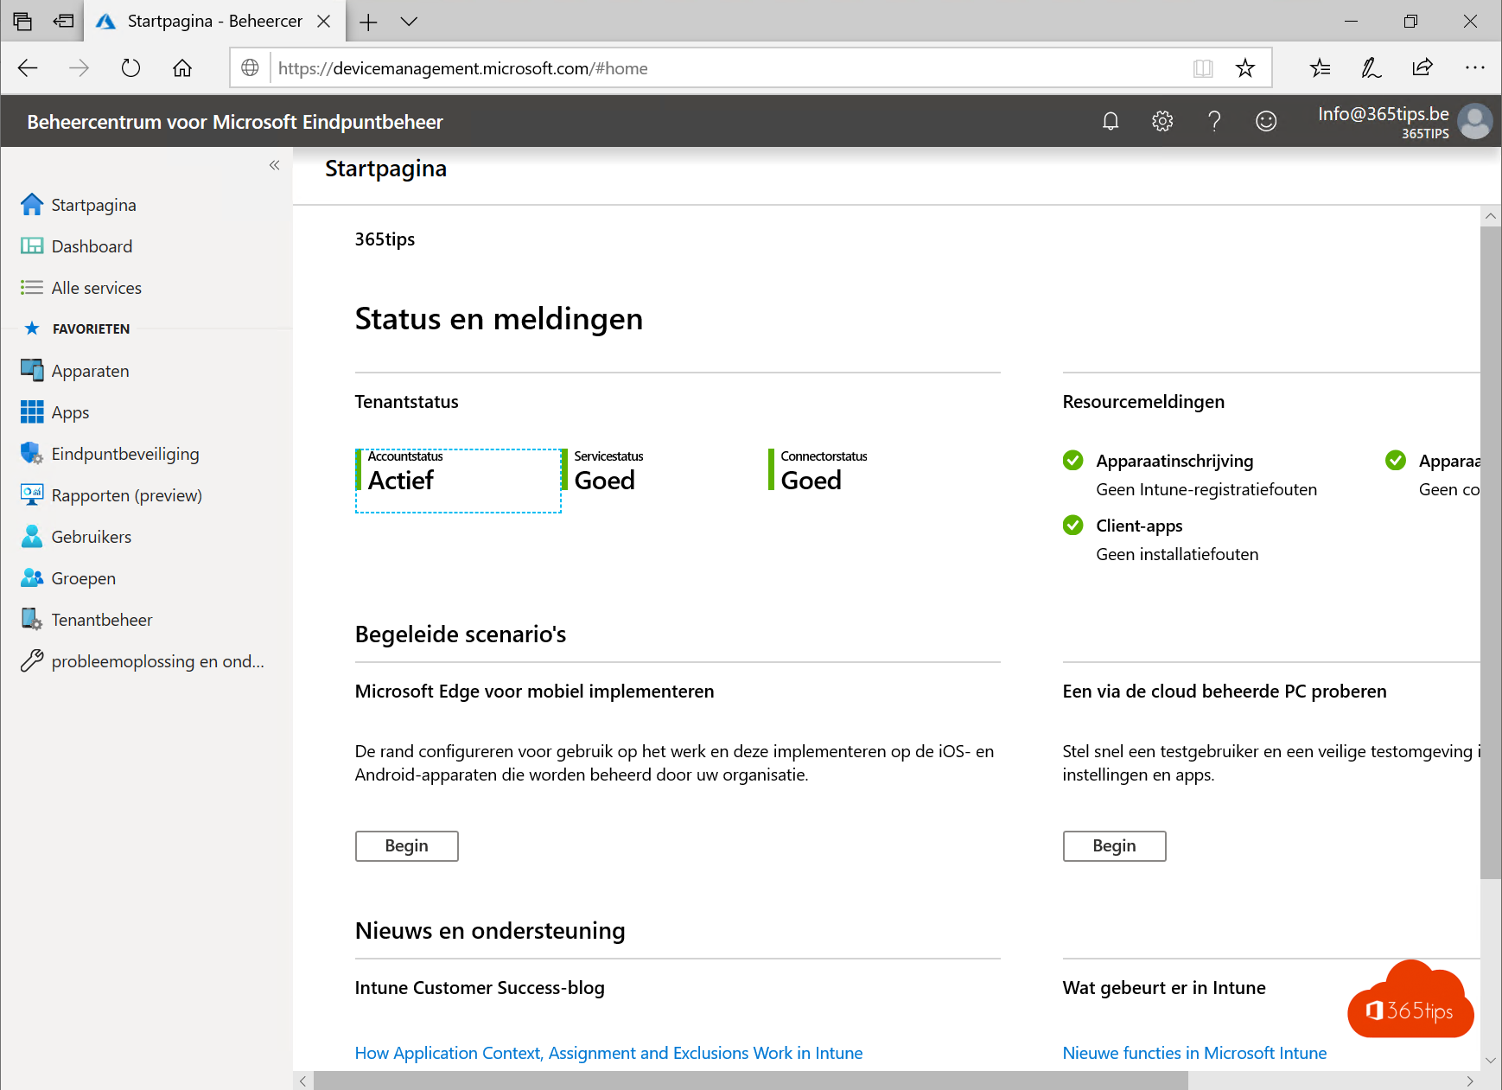Click the FAVORIETEN star icon

tap(32, 328)
